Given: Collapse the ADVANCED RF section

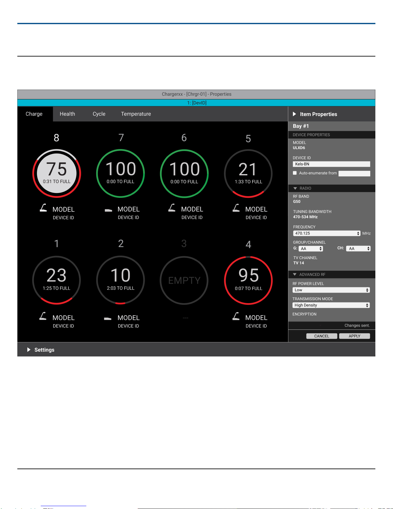Looking at the screenshot, I should click(295, 274).
